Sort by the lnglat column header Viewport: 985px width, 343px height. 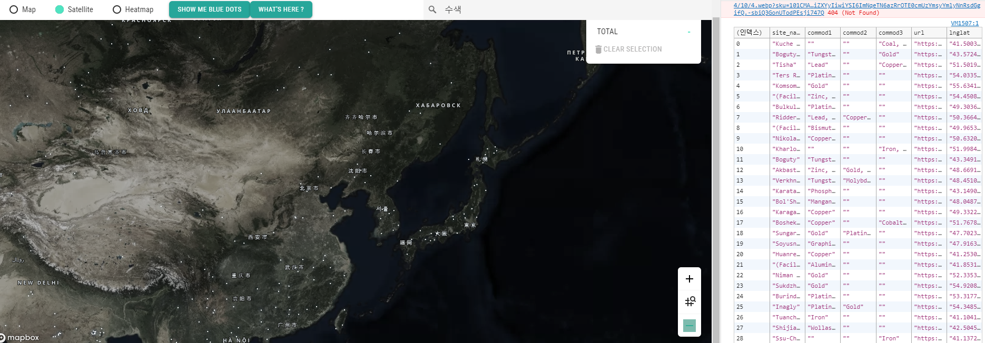tap(964, 33)
